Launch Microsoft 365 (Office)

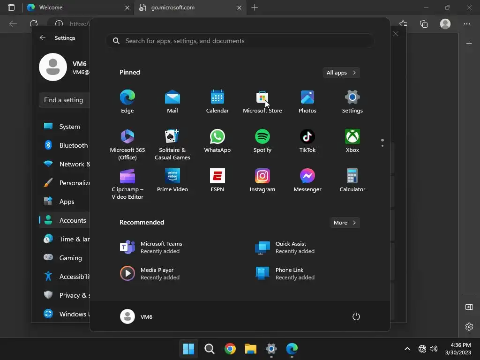(127, 144)
